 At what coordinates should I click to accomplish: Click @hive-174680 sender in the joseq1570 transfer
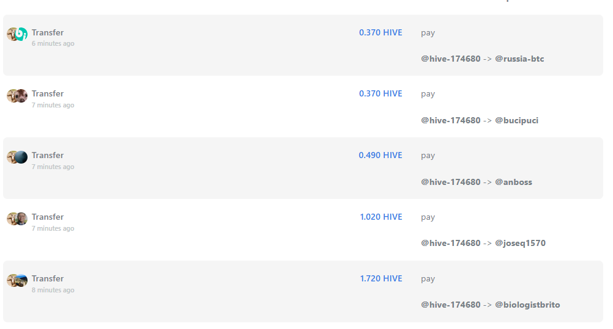click(450, 243)
